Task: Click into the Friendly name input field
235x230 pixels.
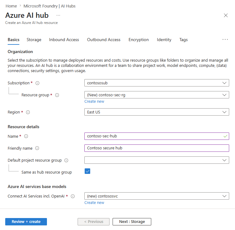Action: [x=157, y=148]
